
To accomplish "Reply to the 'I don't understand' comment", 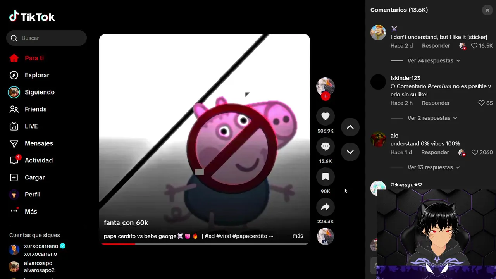I will (x=436, y=46).
